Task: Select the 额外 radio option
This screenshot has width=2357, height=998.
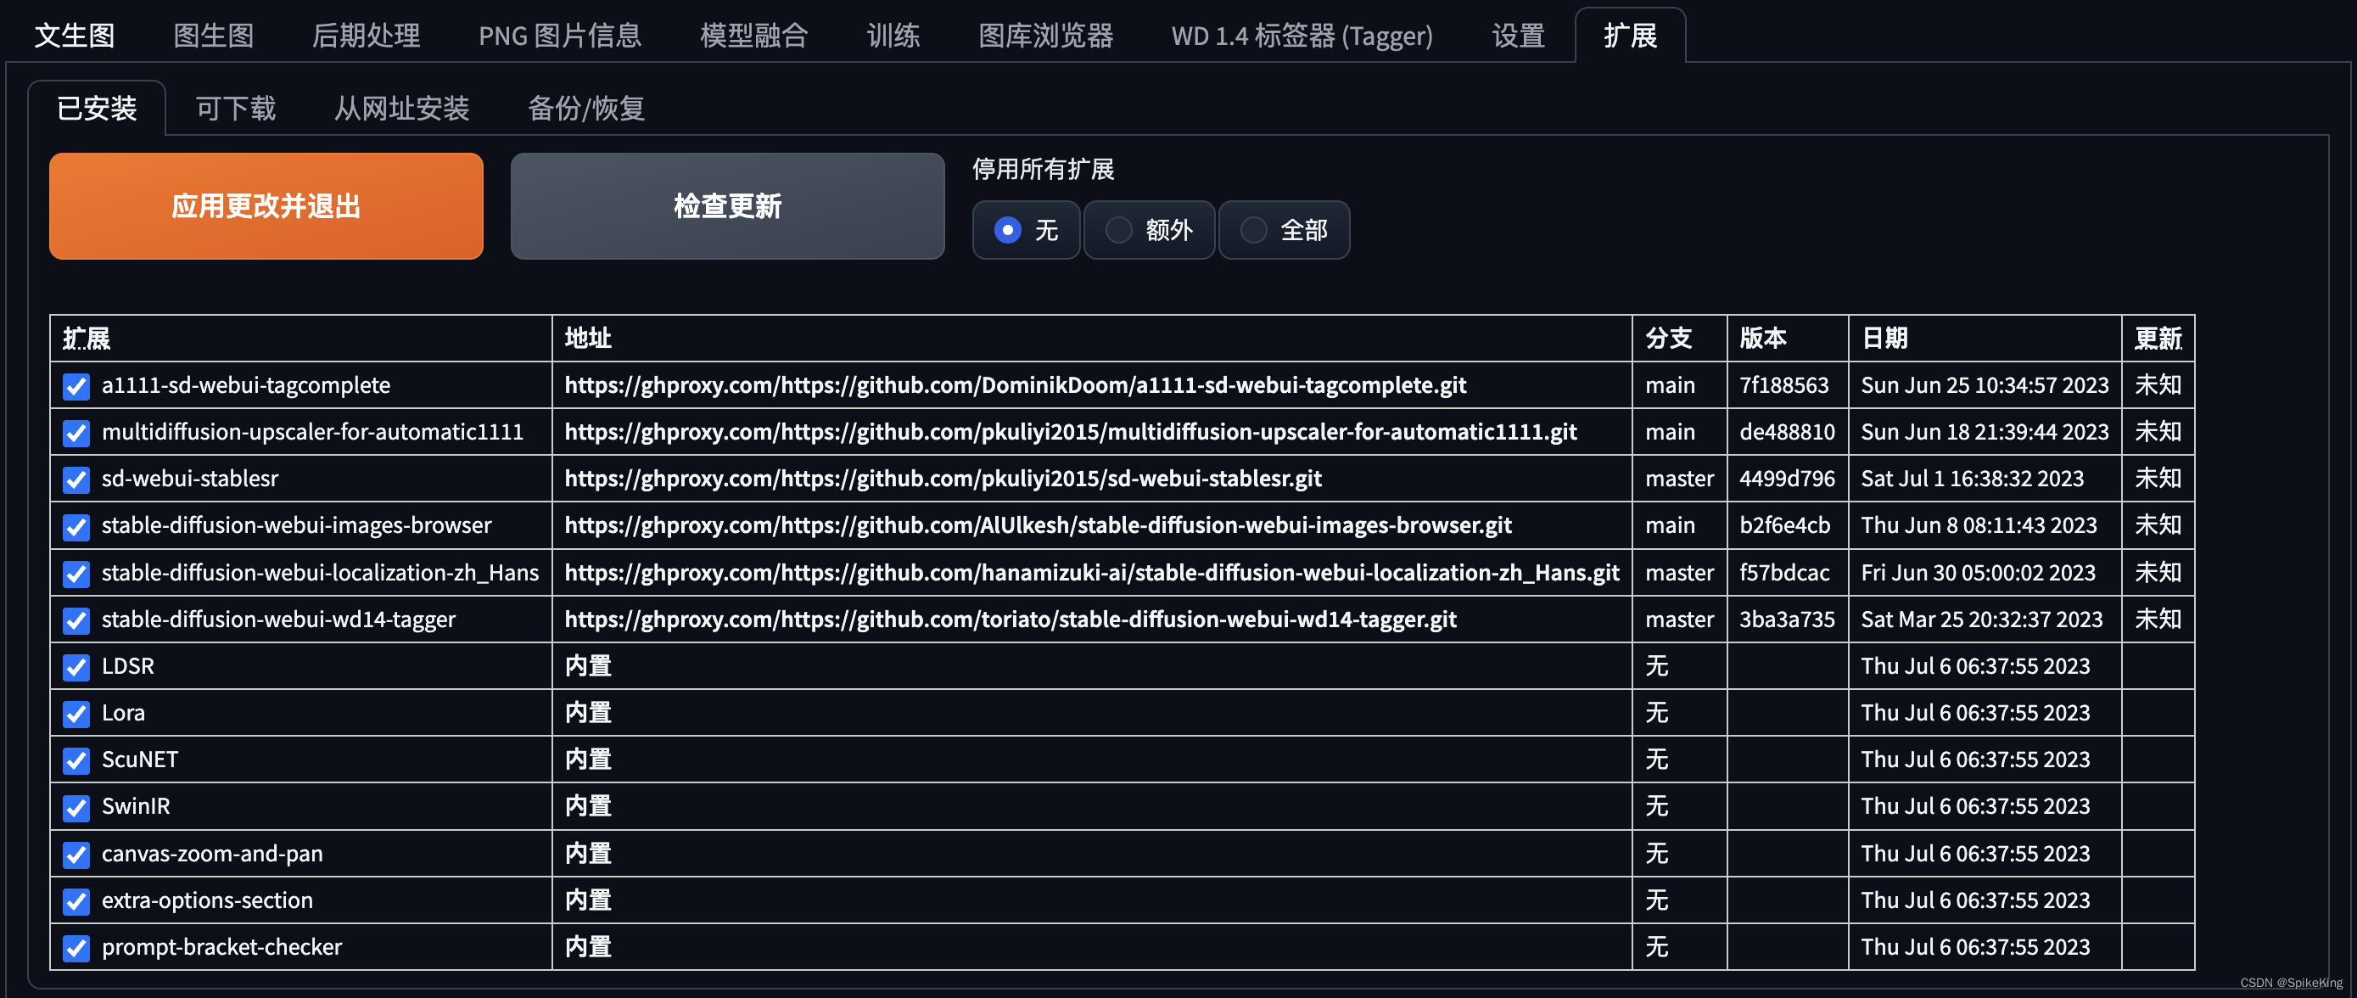Action: click(x=1118, y=230)
